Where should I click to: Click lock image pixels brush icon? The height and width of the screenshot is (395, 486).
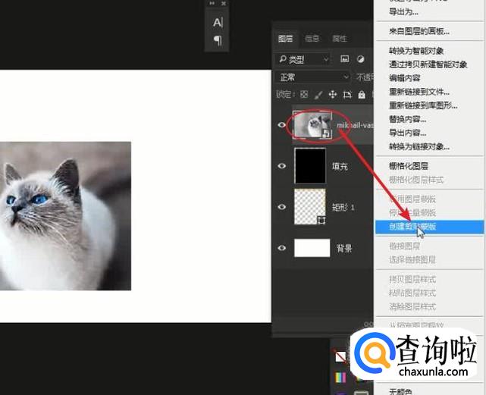(x=318, y=95)
